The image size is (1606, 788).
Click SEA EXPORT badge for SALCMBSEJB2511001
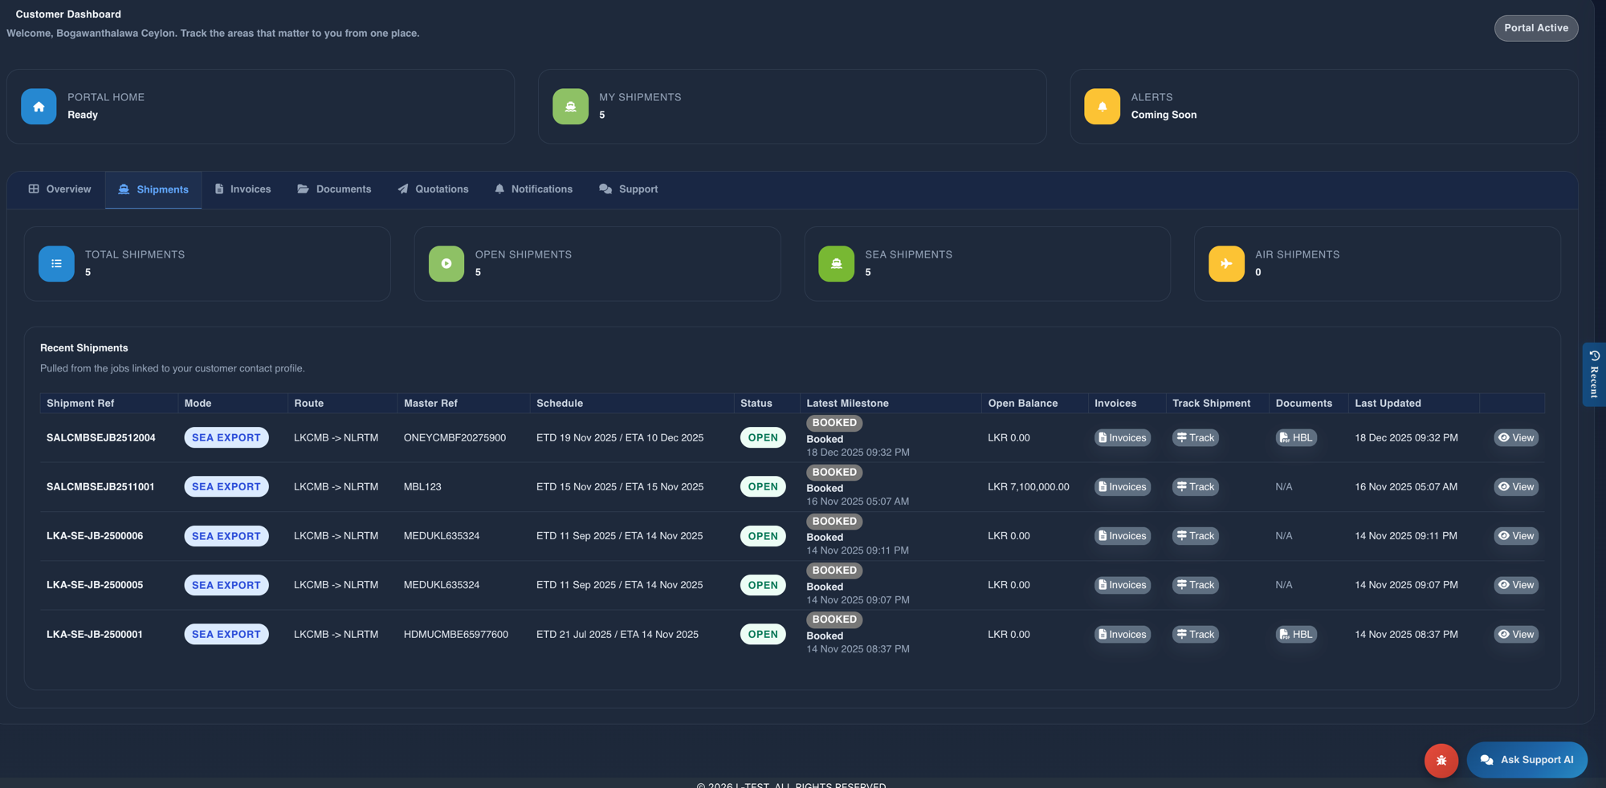pos(226,487)
